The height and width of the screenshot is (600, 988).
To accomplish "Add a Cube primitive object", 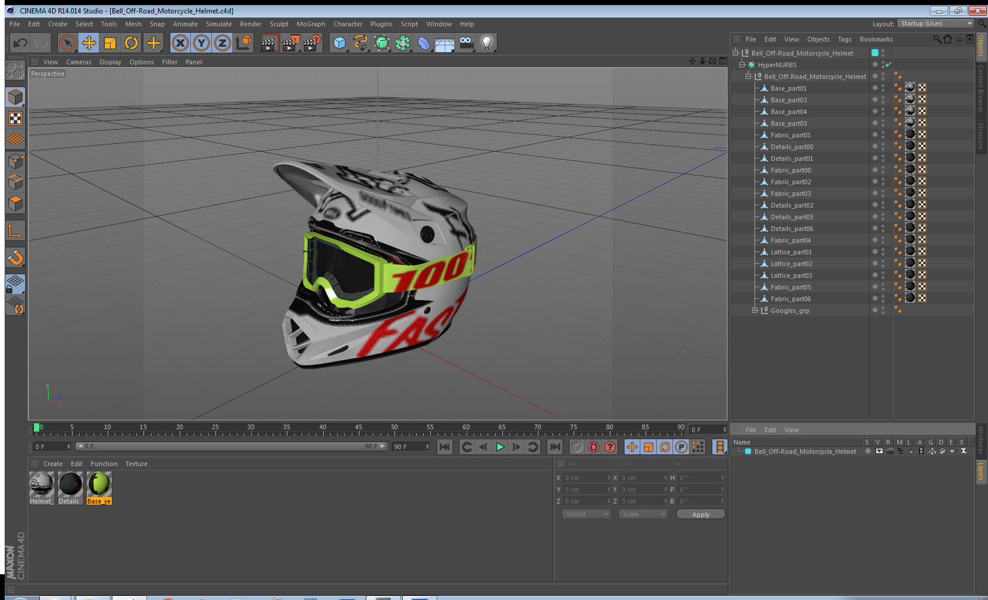I will pyautogui.click(x=339, y=43).
